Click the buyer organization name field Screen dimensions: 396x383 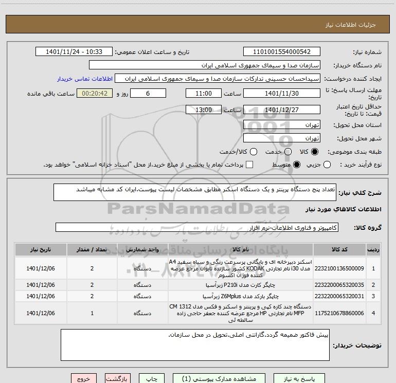(x=205, y=65)
